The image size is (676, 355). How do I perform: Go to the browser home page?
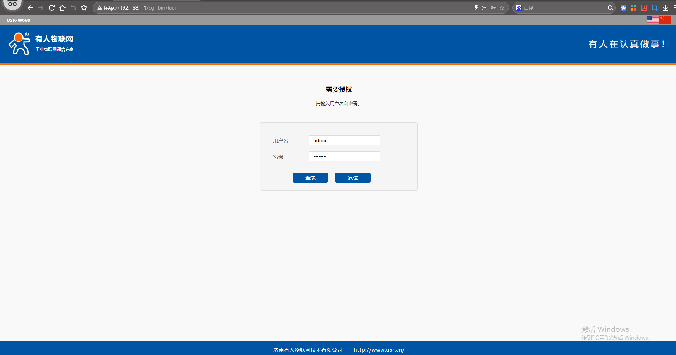pos(62,8)
